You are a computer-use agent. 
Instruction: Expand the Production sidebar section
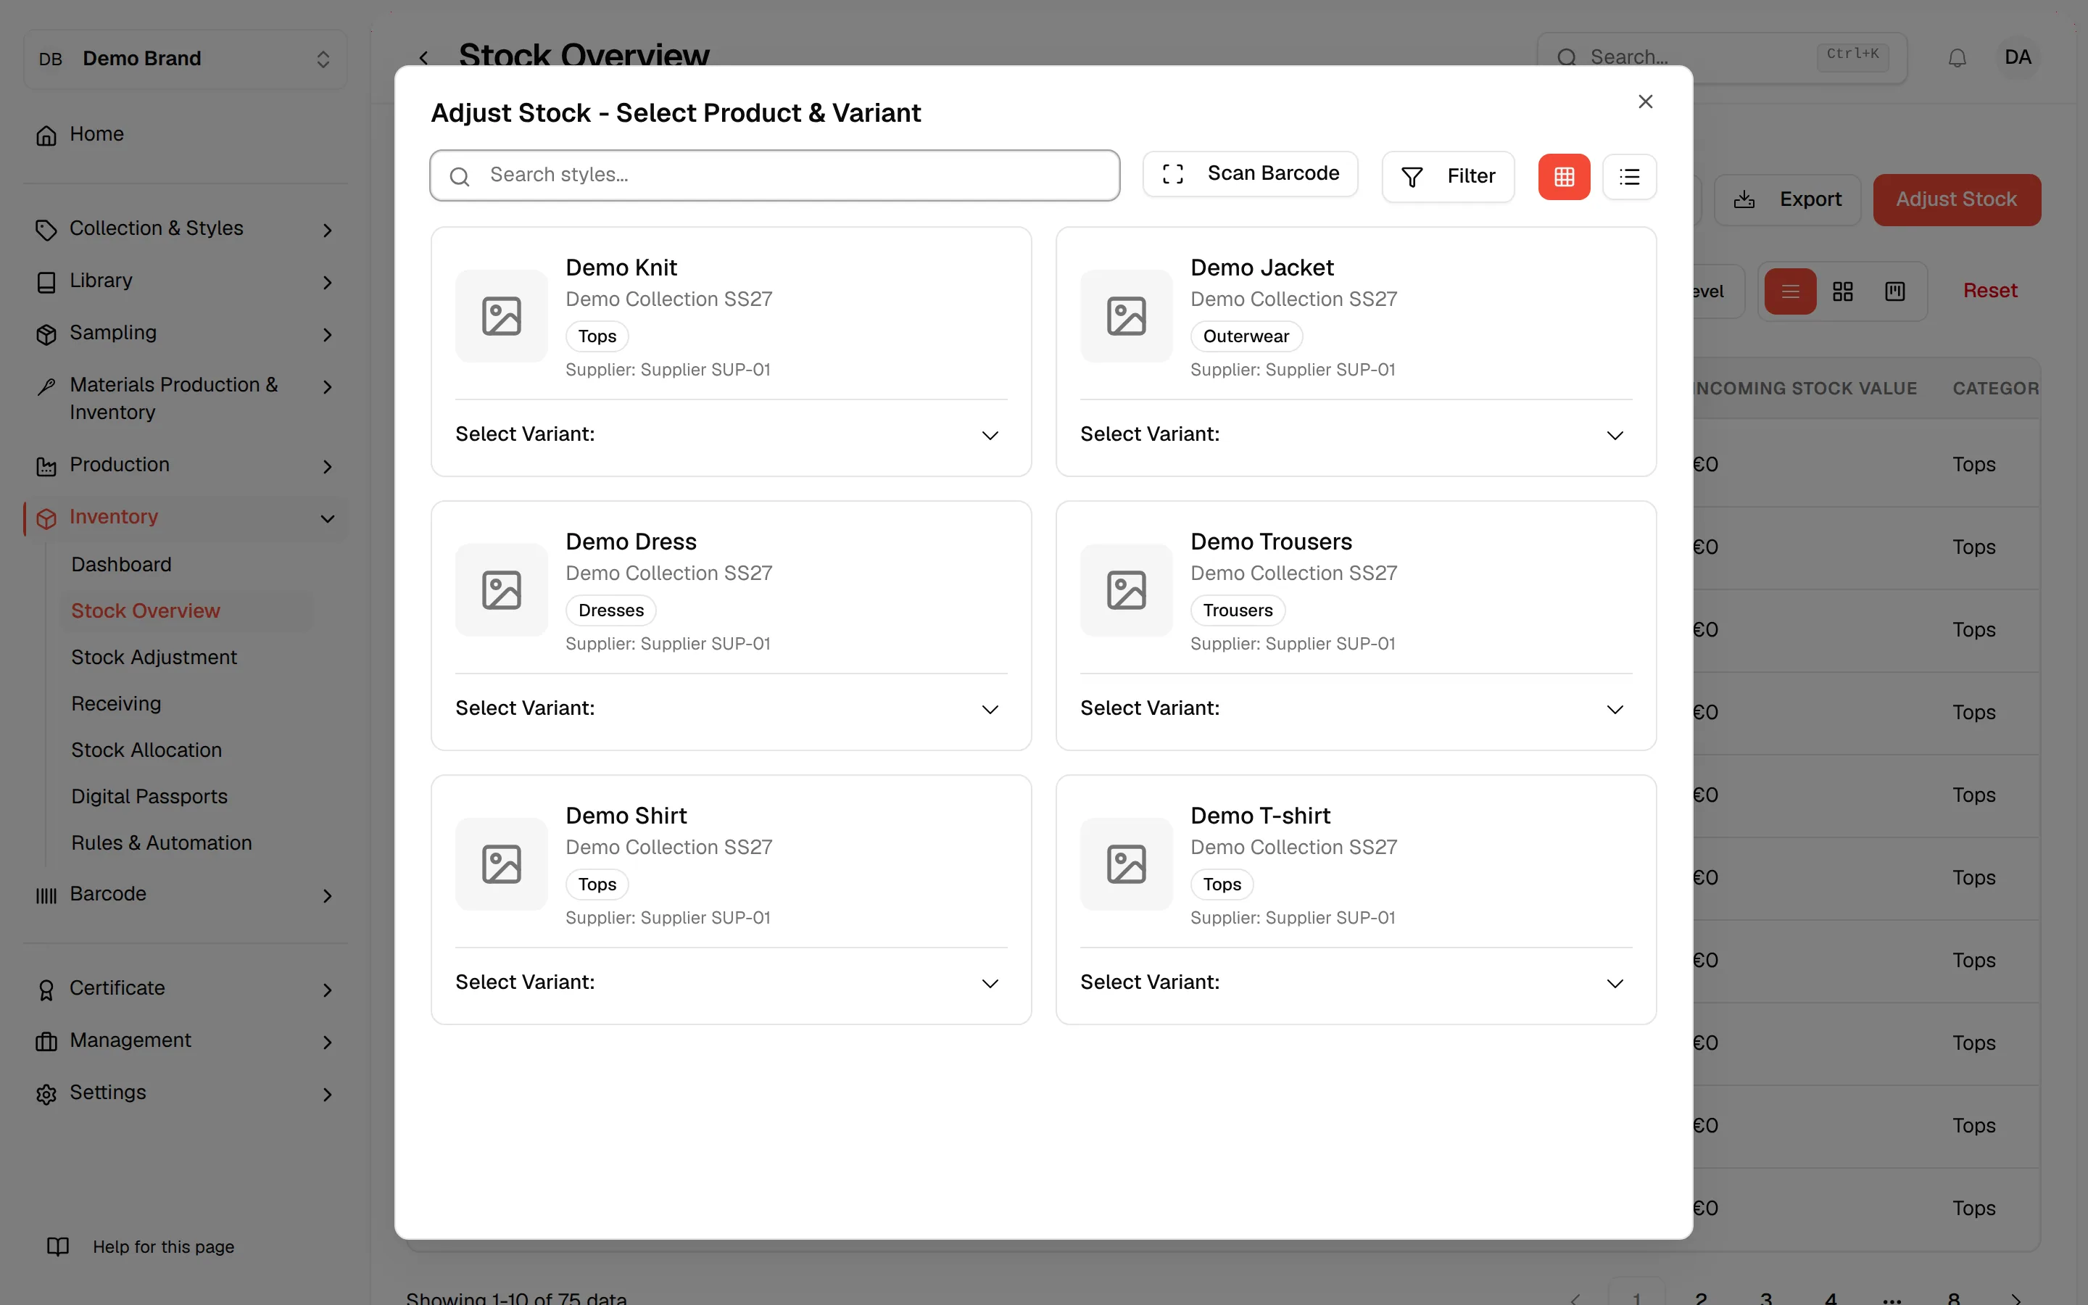point(186,465)
